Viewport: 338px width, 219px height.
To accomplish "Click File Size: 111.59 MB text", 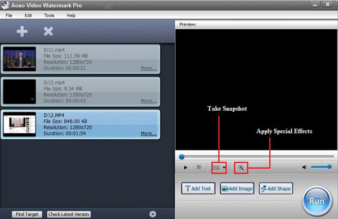I will [x=66, y=56].
